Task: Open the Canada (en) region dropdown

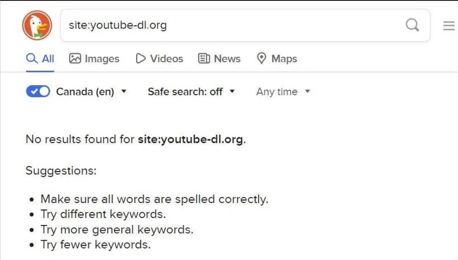Action: pos(91,91)
